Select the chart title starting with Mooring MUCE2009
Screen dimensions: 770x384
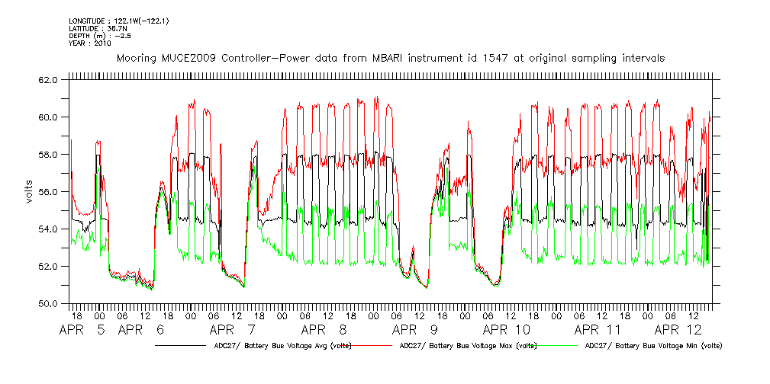(389, 58)
